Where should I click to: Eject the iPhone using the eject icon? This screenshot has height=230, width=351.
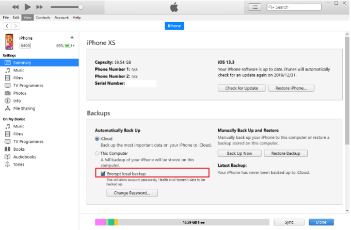pos(72,38)
